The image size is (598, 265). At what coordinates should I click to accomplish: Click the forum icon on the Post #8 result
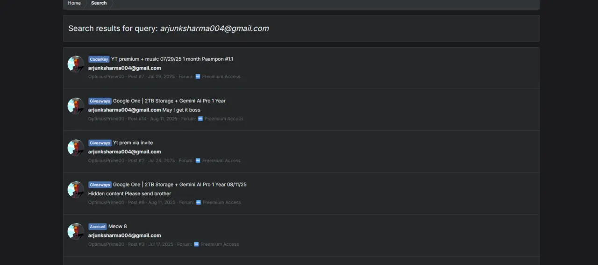[x=198, y=202]
